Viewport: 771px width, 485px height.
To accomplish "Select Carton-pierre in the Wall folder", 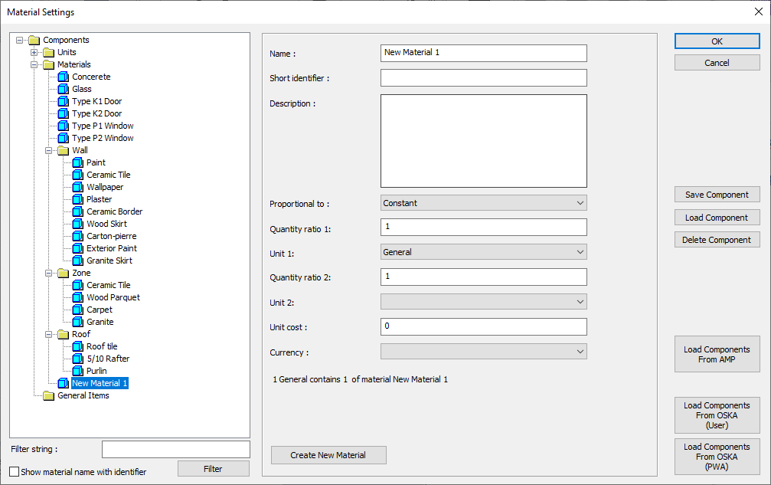I will (111, 236).
